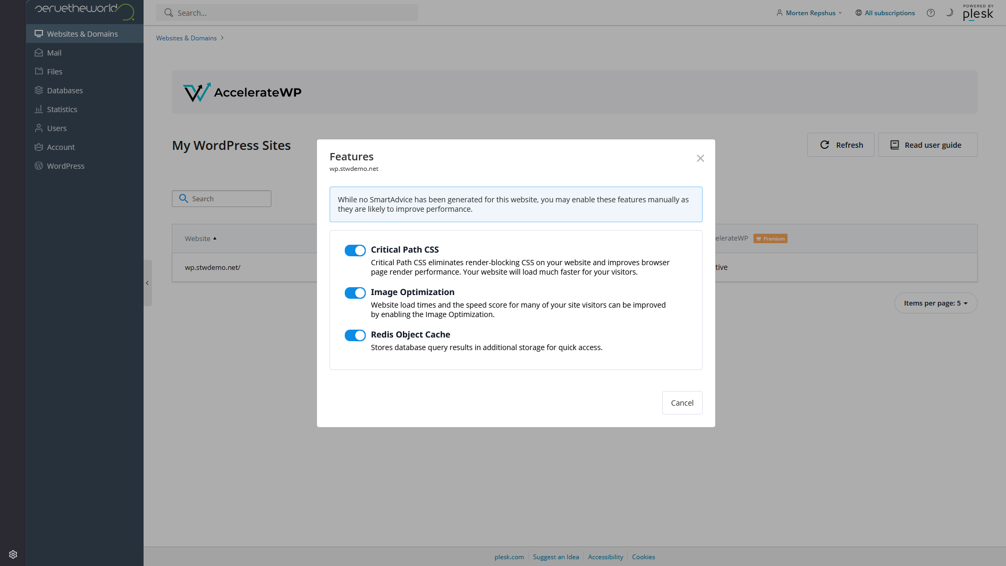The width and height of the screenshot is (1006, 566).
Task: Click the Critical Path CSS heading
Action: (x=404, y=249)
